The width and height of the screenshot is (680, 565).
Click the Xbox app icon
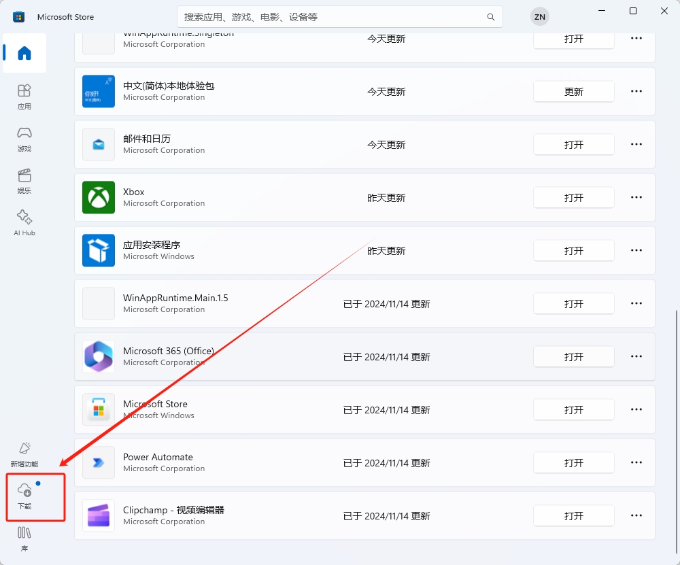click(x=99, y=197)
